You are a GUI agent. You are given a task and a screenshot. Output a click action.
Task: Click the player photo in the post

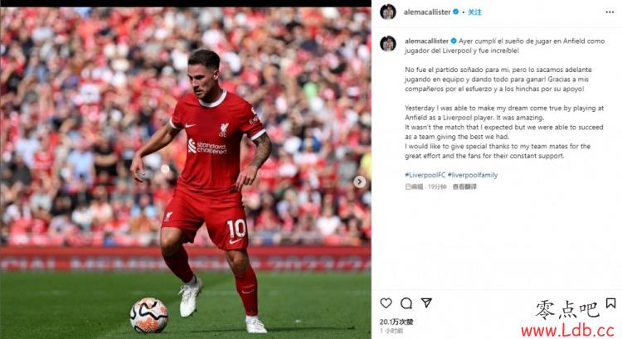tap(185, 173)
